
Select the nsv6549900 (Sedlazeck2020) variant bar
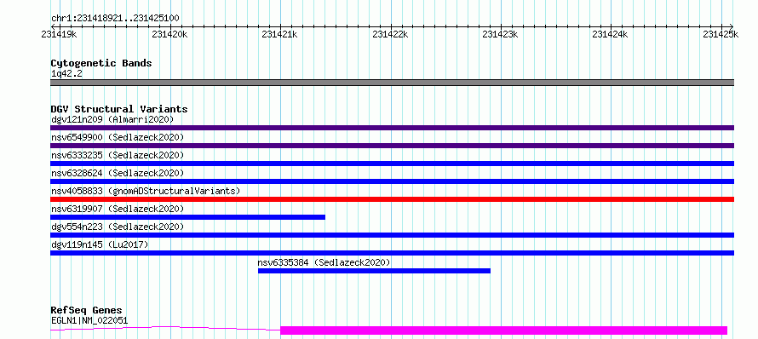[x=392, y=146]
